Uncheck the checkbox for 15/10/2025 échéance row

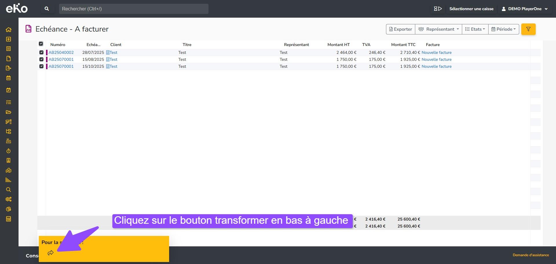[x=41, y=66]
